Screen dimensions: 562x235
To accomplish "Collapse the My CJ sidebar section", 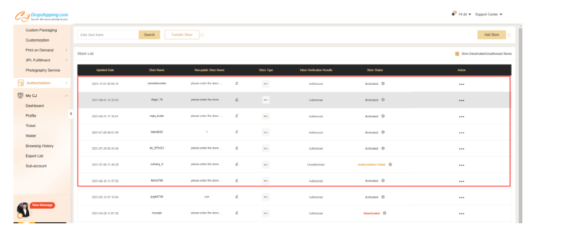I will pyautogui.click(x=66, y=95).
